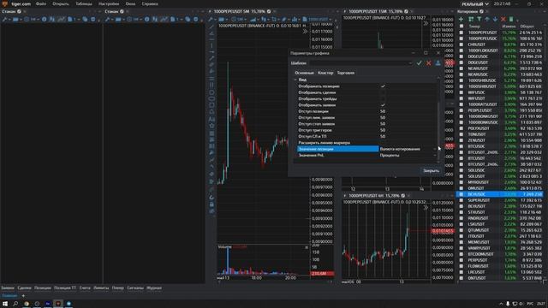Click Отступ позиции value field

pos(408,111)
